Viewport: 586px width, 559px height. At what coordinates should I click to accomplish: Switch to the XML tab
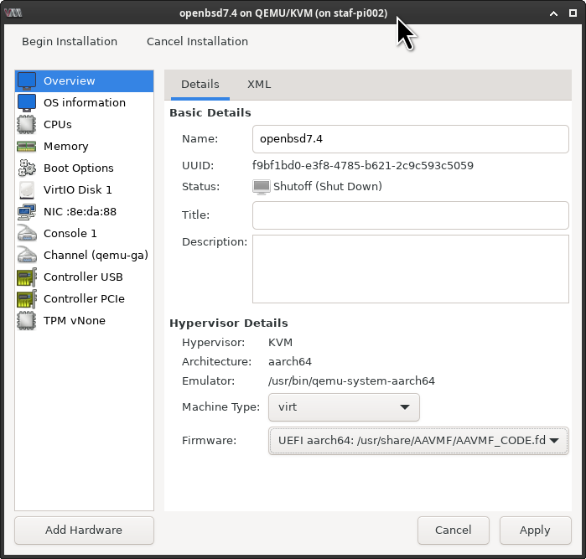click(x=259, y=85)
